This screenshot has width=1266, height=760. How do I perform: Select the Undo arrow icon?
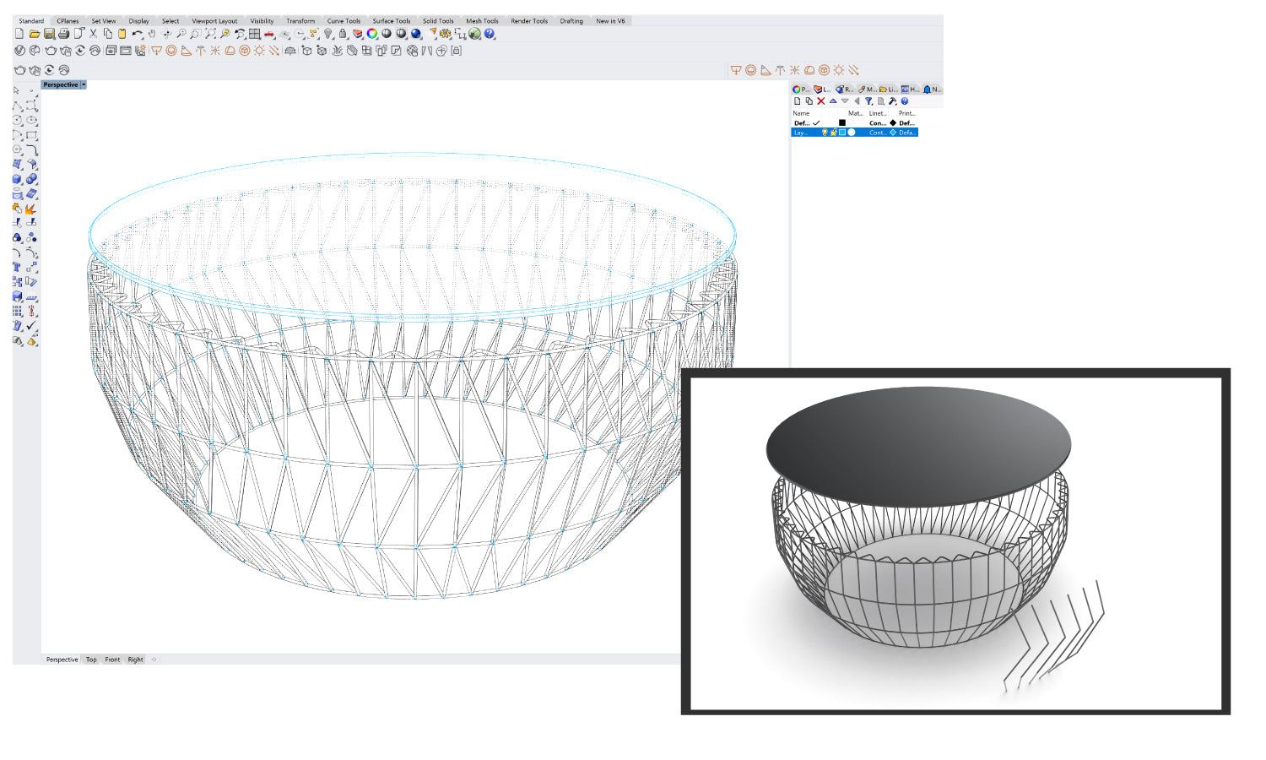tap(138, 33)
